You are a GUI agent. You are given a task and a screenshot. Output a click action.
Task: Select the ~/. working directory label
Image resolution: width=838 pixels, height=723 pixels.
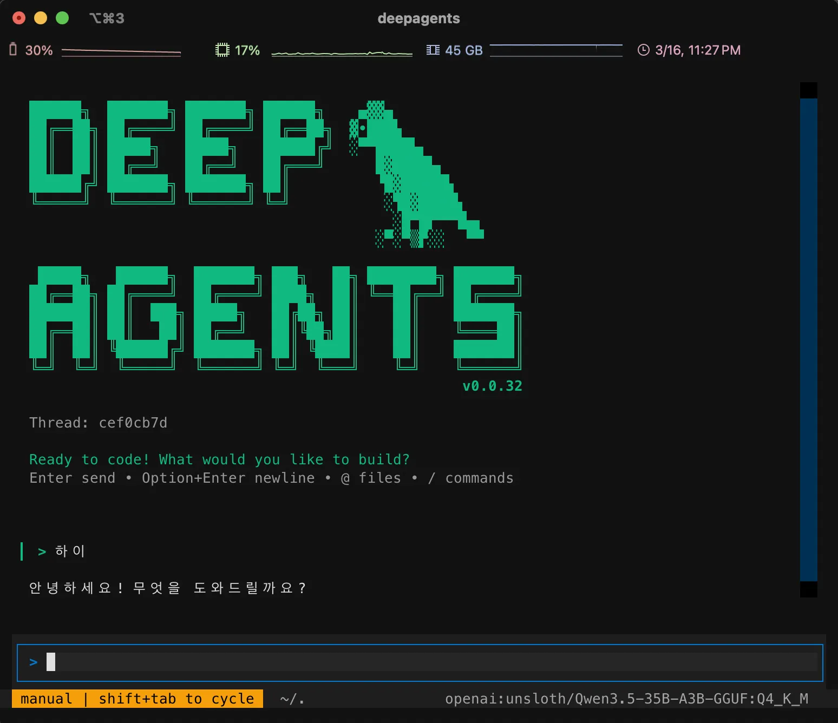point(291,699)
